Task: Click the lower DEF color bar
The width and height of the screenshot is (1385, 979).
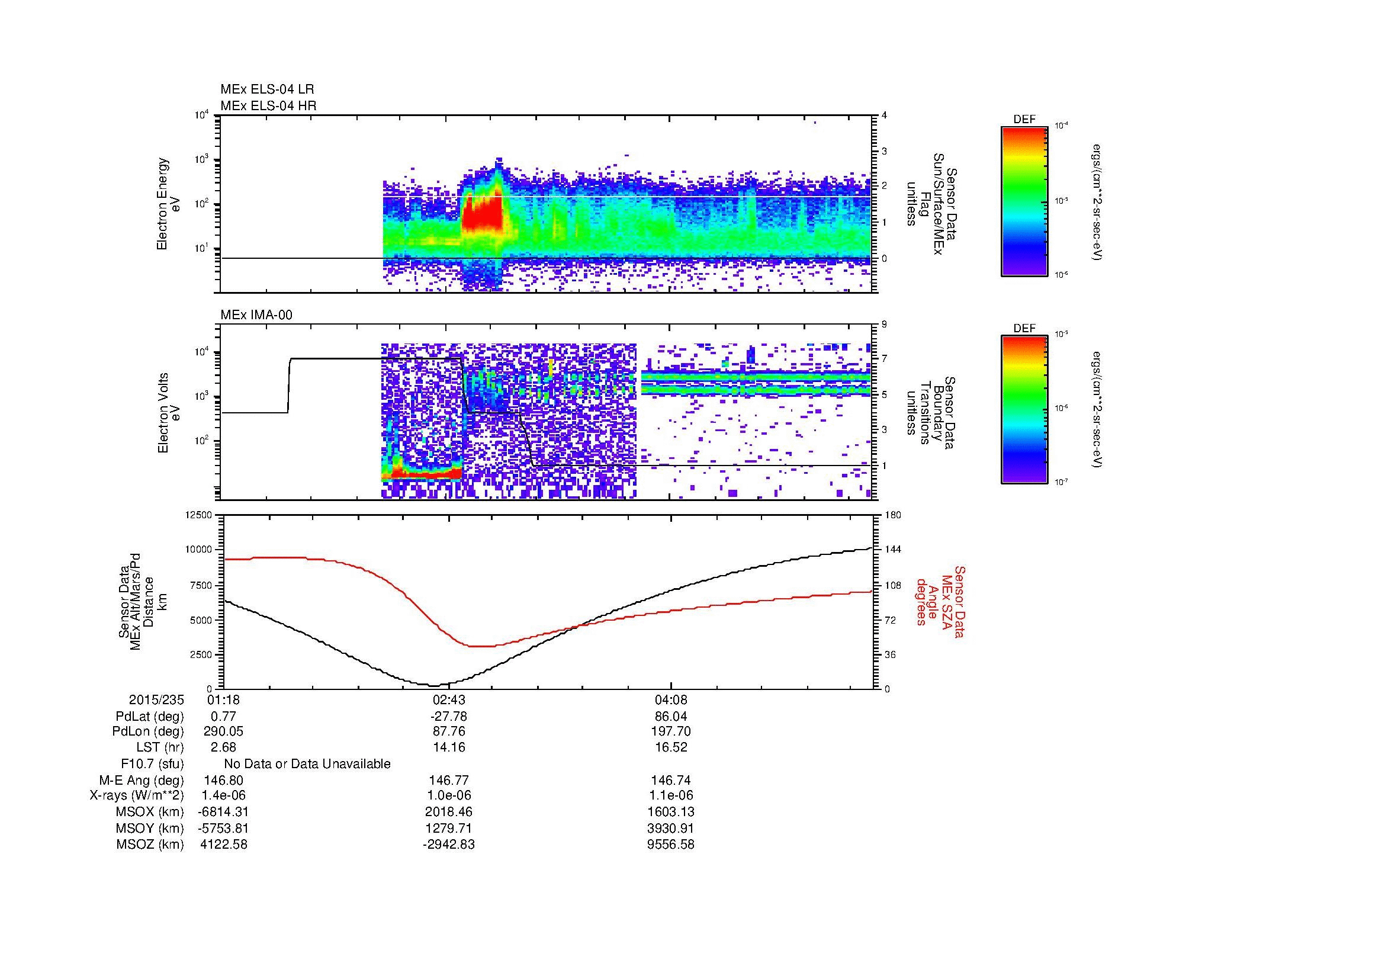Action: pos(1024,410)
